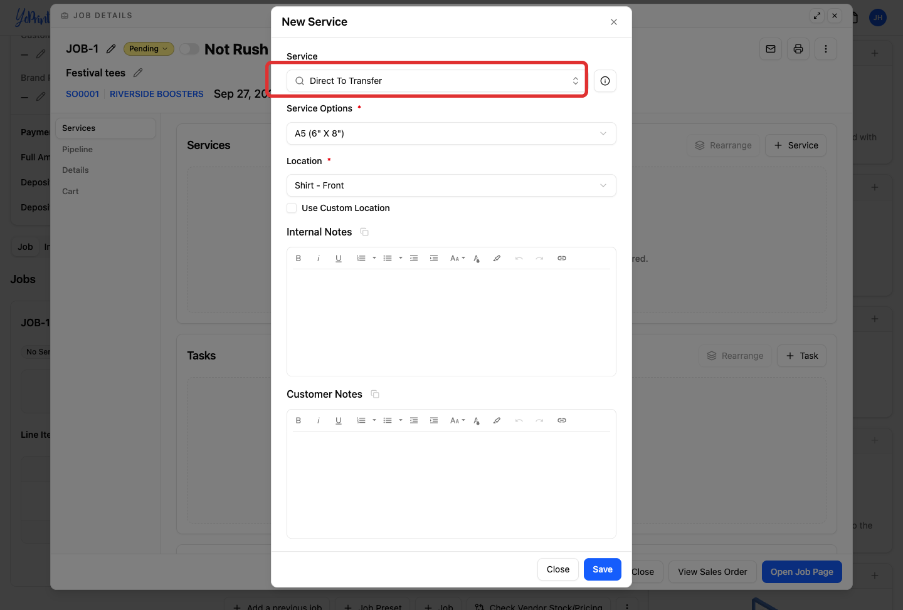Undo in Internal Notes toolbar
The height and width of the screenshot is (610, 903).
coord(519,258)
